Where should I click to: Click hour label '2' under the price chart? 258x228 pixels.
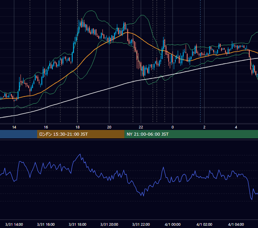point(205,127)
